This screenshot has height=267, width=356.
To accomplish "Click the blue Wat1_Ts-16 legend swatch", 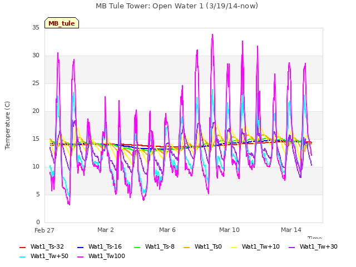I will (80, 247).
